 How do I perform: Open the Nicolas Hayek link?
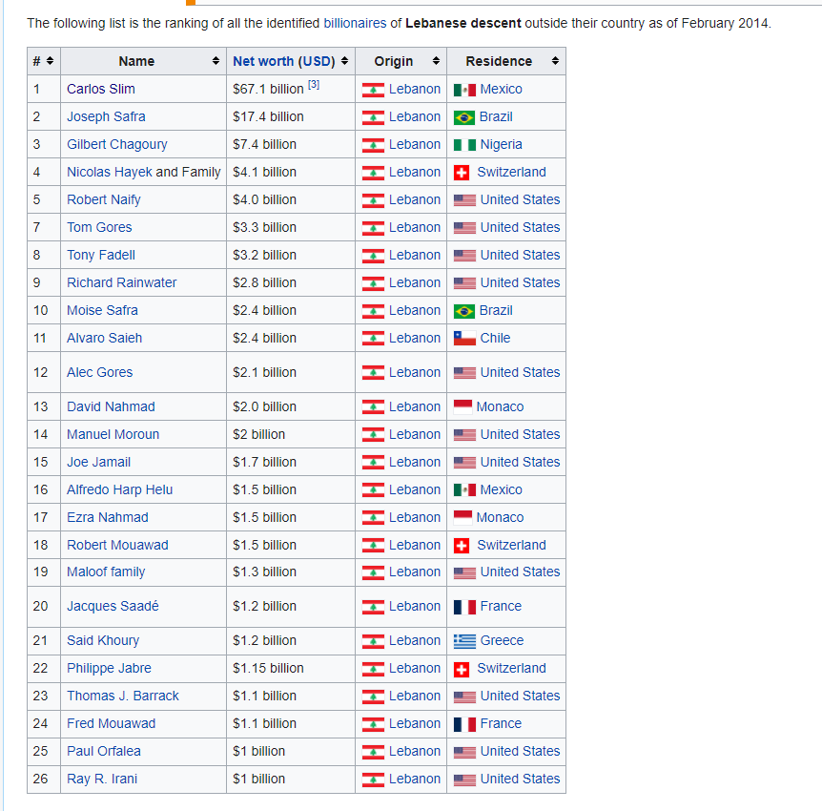110,172
